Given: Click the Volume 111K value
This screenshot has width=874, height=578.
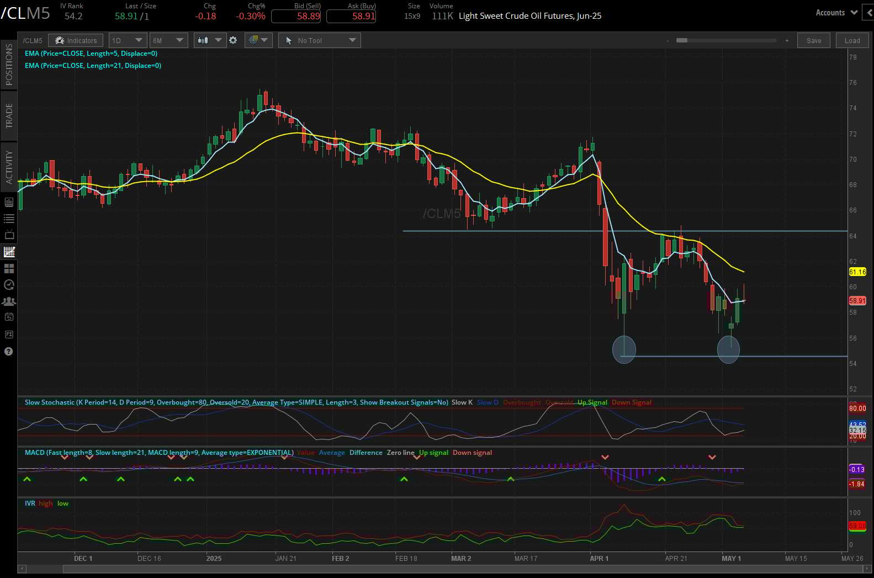Looking at the screenshot, I should pos(442,16).
